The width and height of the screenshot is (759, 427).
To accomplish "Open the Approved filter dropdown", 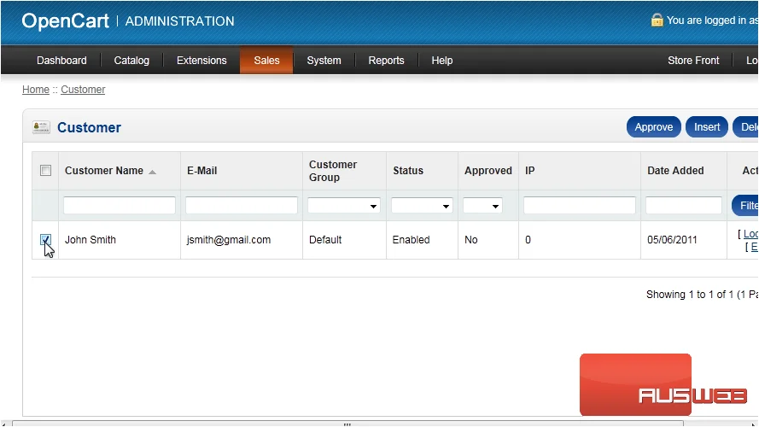I will point(482,206).
